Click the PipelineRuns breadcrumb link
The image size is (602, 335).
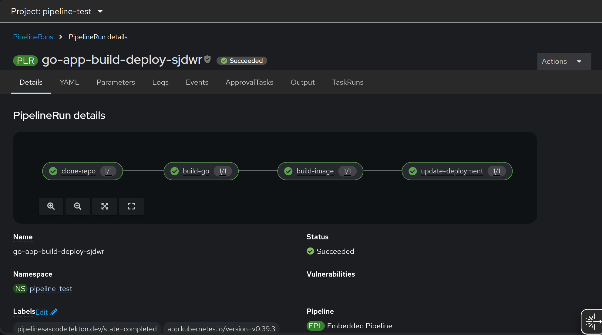click(x=33, y=37)
